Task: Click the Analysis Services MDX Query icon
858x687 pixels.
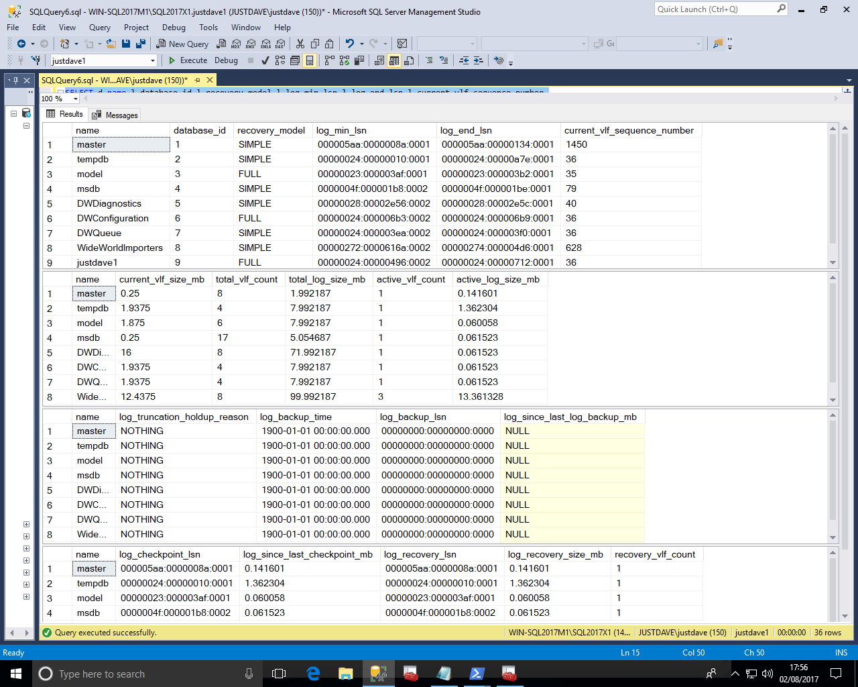Action: [235, 44]
